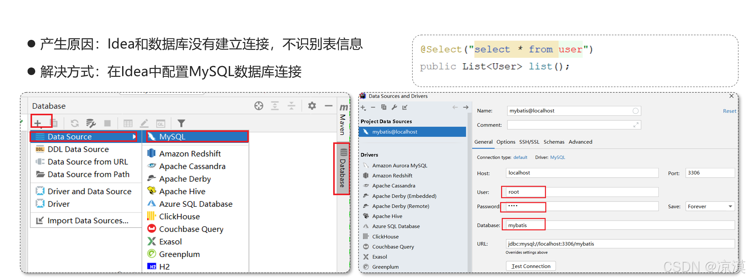Click Import Data Sources... menu item
The height and width of the screenshot is (279, 747).
pos(87,220)
